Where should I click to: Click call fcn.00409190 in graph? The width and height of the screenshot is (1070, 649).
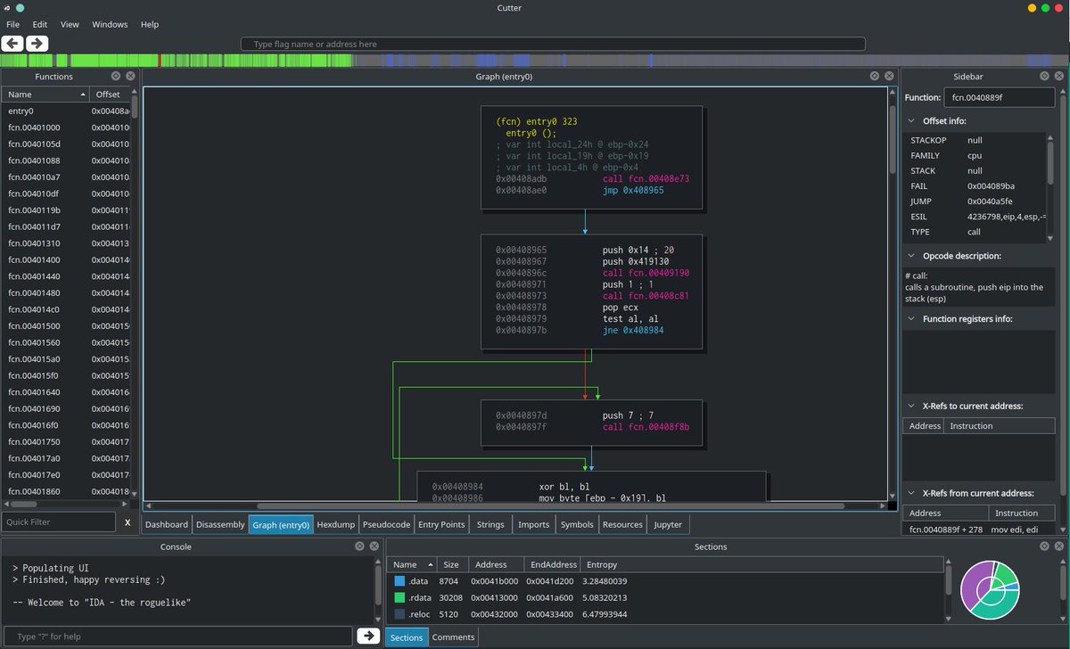(x=646, y=273)
